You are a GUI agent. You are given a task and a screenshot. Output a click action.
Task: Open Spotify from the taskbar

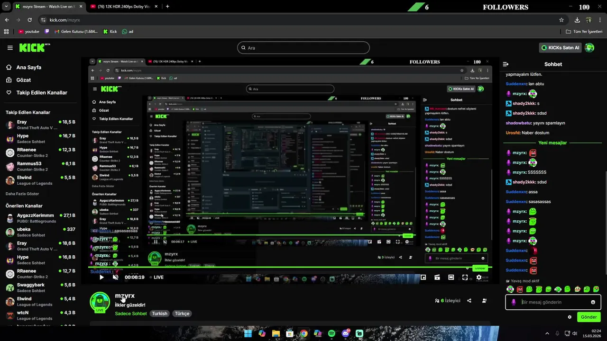coord(331,333)
